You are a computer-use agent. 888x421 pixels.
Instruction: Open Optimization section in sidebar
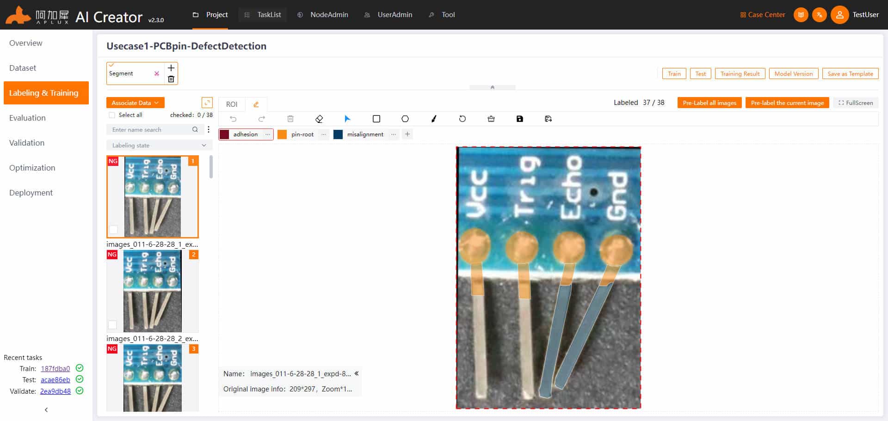pyautogui.click(x=32, y=168)
